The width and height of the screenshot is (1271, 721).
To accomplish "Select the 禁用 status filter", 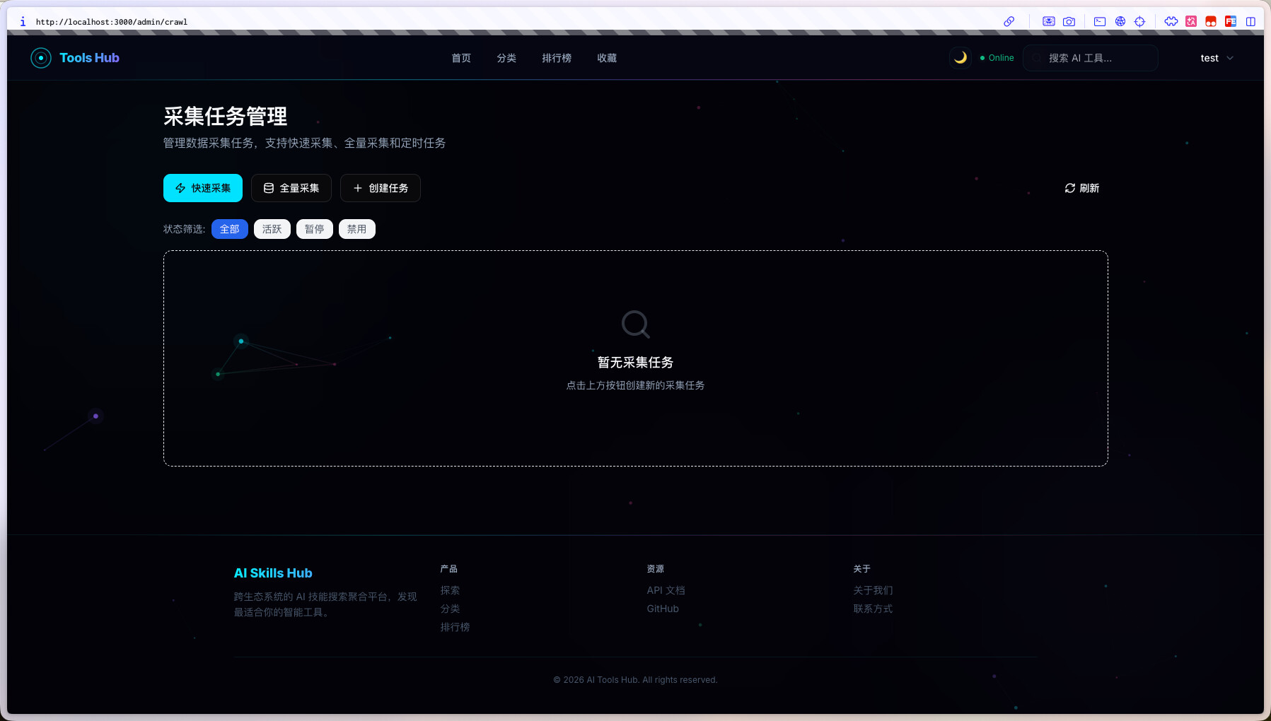I will tap(356, 229).
